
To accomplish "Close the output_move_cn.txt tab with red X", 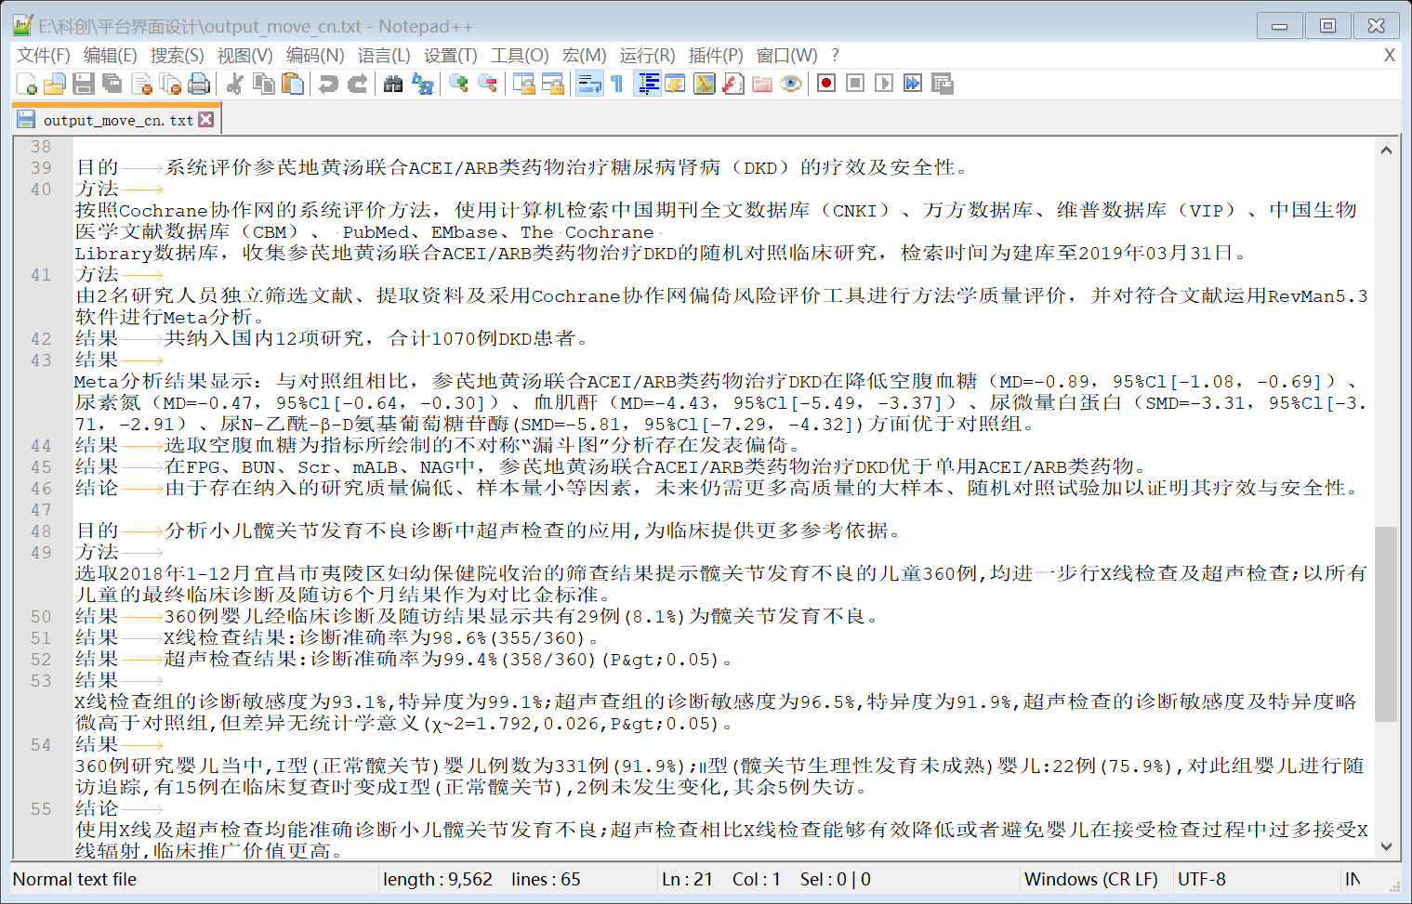I will [x=206, y=120].
